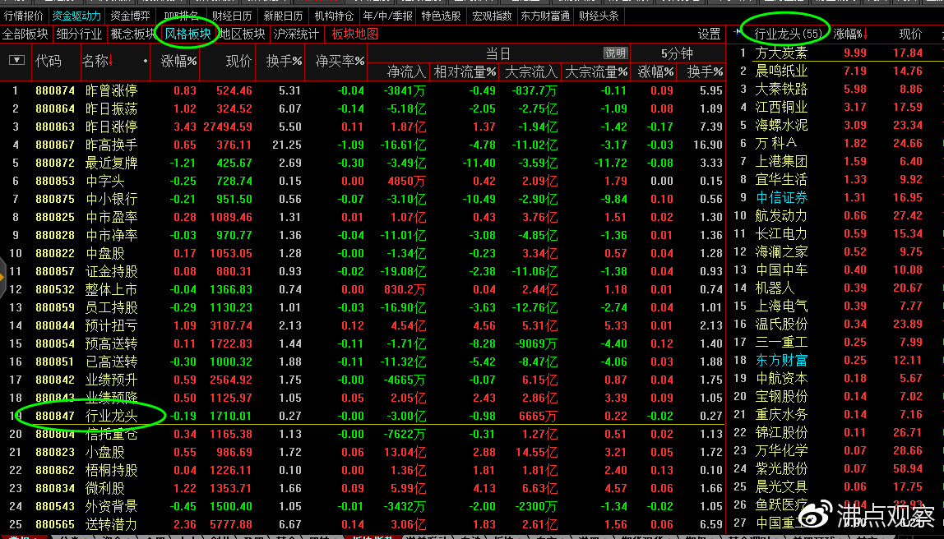
Task: Click the 行业龙头(55) panel title
Action: [788, 34]
